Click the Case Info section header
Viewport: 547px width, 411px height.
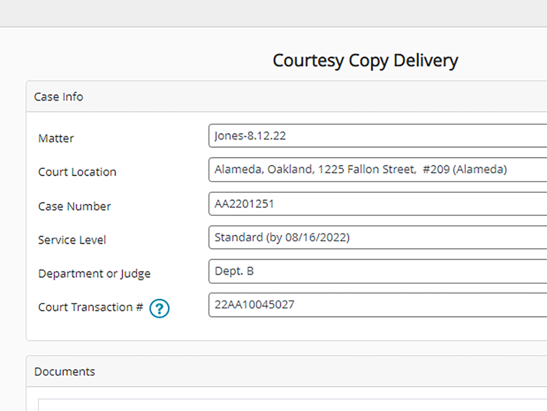pyautogui.click(x=58, y=97)
